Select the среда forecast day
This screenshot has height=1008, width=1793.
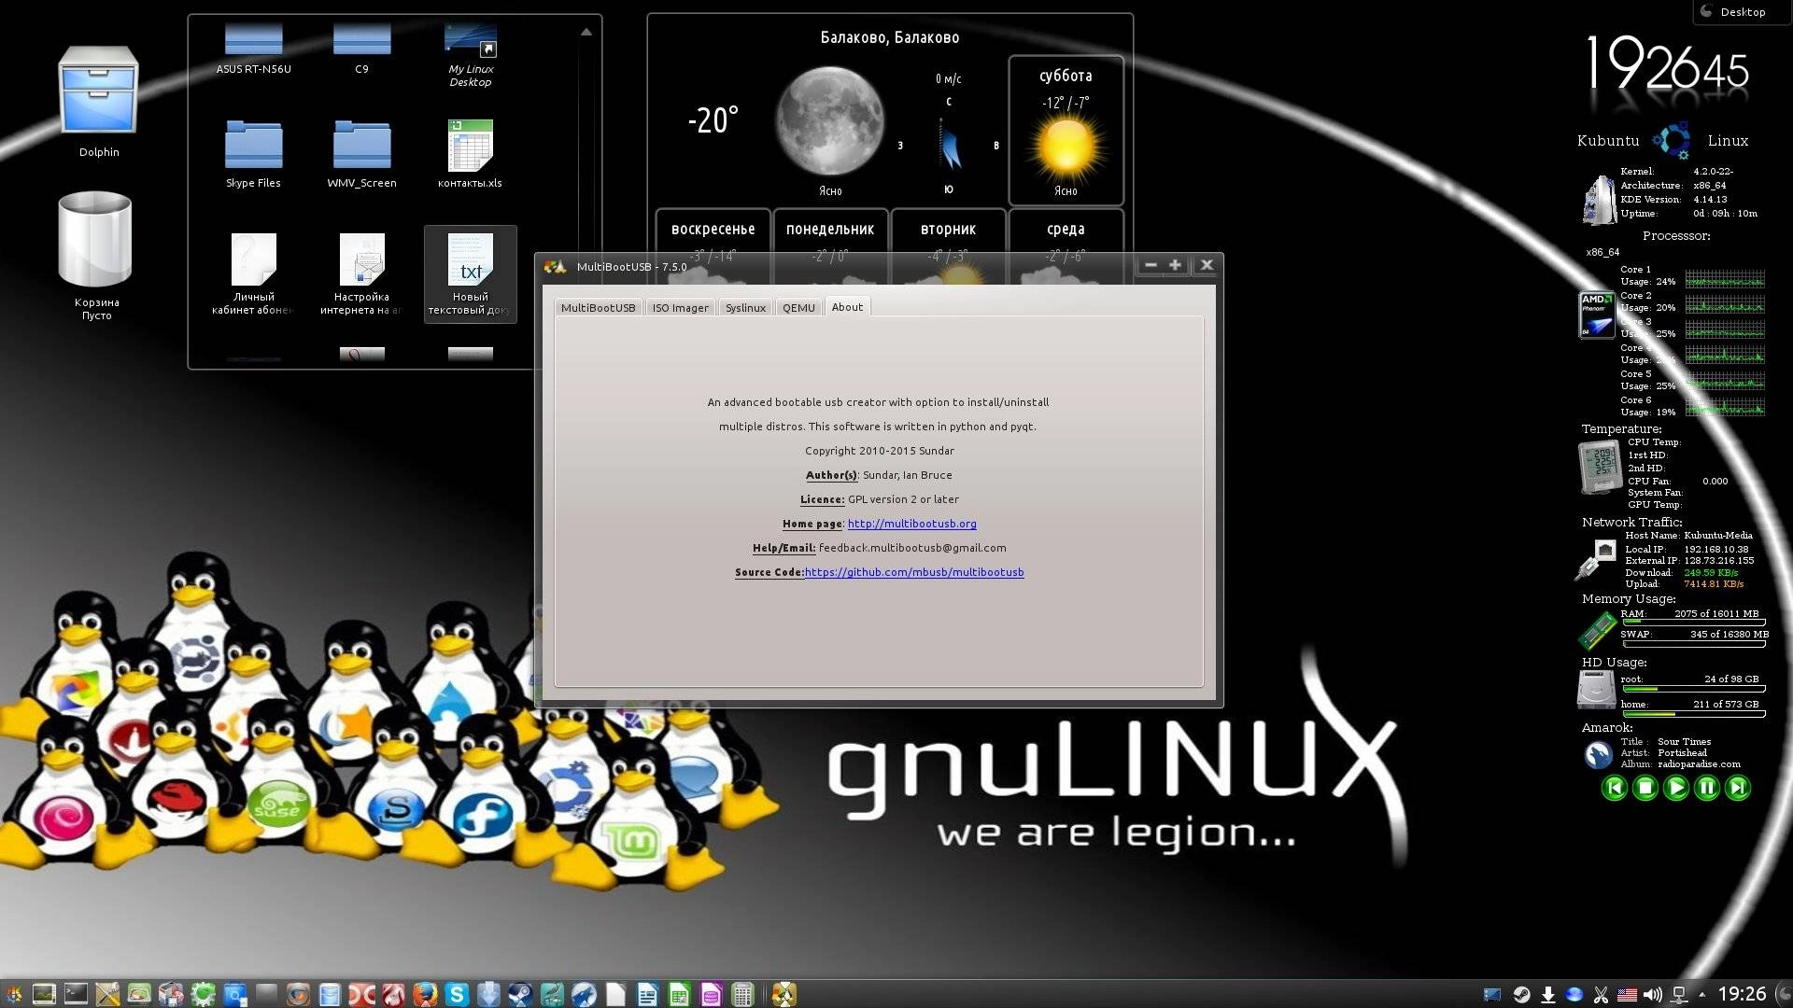pyautogui.click(x=1066, y=231)
